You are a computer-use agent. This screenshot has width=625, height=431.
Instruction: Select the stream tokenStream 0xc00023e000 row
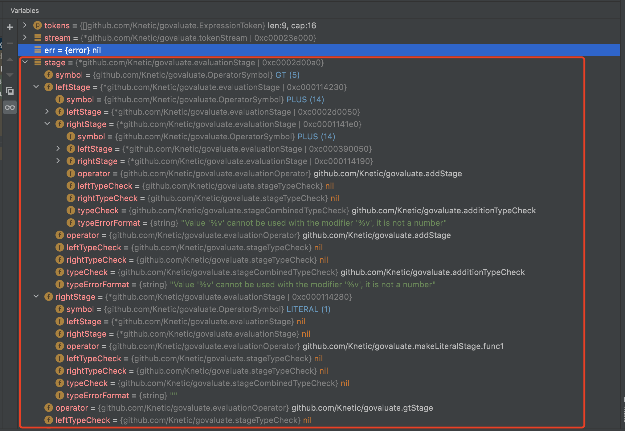click(319, 38)
